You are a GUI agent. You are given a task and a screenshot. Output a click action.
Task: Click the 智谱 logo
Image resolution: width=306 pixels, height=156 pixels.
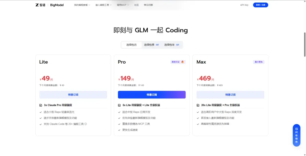(x=40, y=5)
